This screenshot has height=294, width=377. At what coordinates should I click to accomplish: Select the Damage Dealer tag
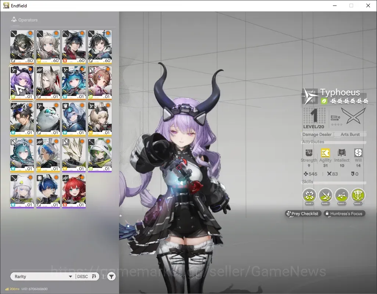click(x=317, y=135)
